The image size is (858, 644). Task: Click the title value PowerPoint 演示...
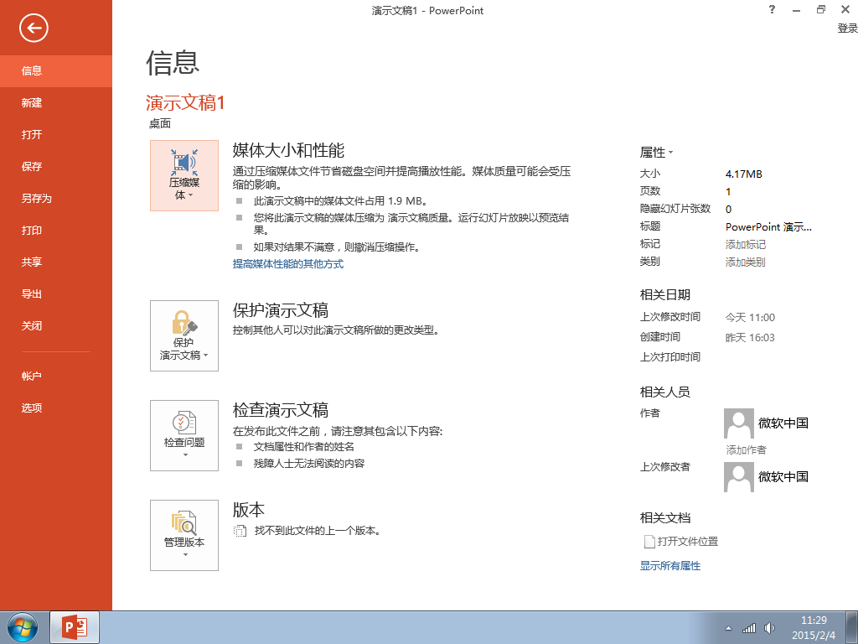tap(768, 226)
